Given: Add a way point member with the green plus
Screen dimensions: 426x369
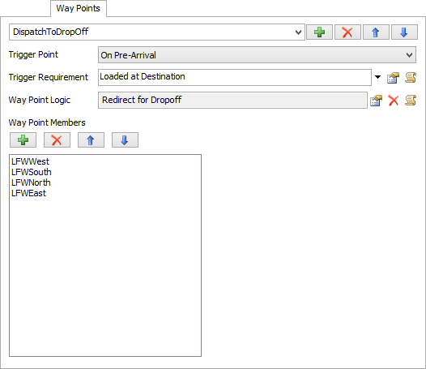Looking at the screenshot, I should coord(23,139).
